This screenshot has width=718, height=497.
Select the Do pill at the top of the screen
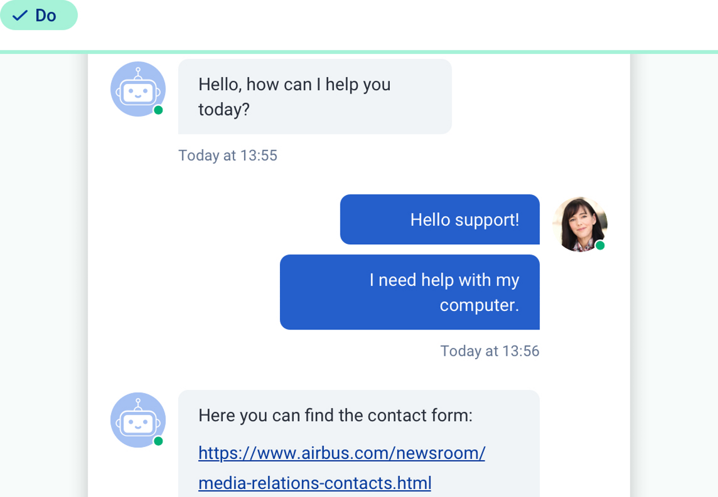click(39, 15)
